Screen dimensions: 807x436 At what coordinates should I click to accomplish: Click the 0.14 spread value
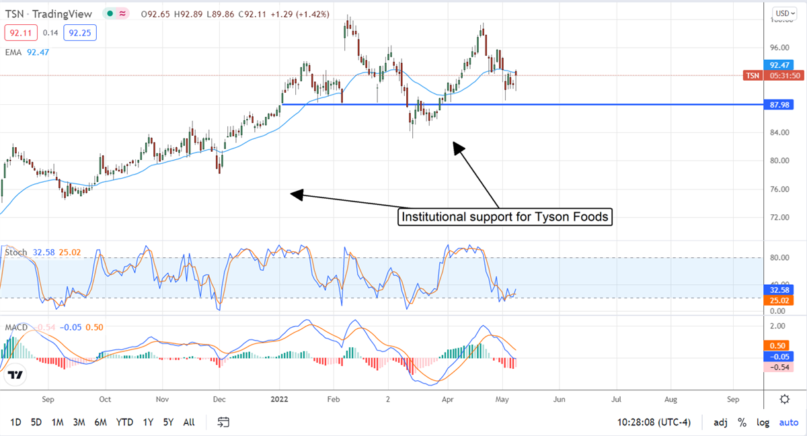pos(49,32)
